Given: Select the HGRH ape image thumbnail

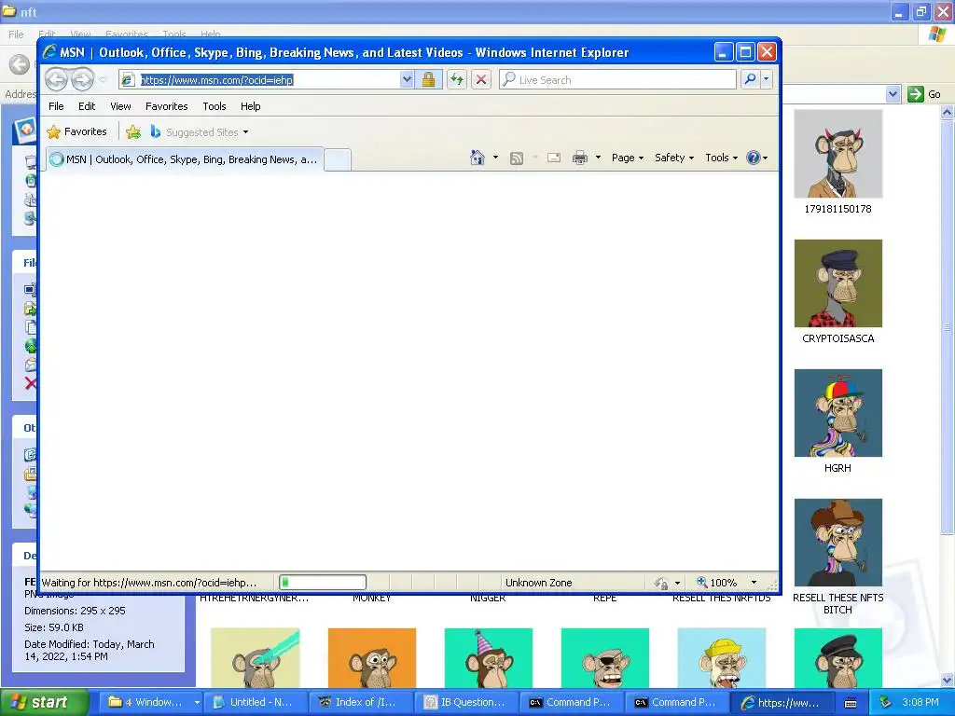Looking at the screenshot, I should 838,413.
